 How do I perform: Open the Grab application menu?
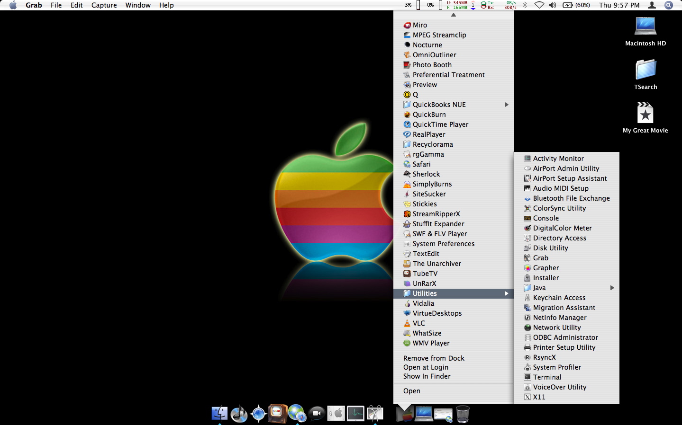click(34, 5)
